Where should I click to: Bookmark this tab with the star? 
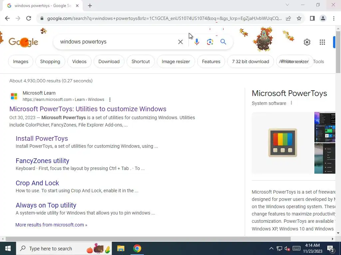(299, 18)
